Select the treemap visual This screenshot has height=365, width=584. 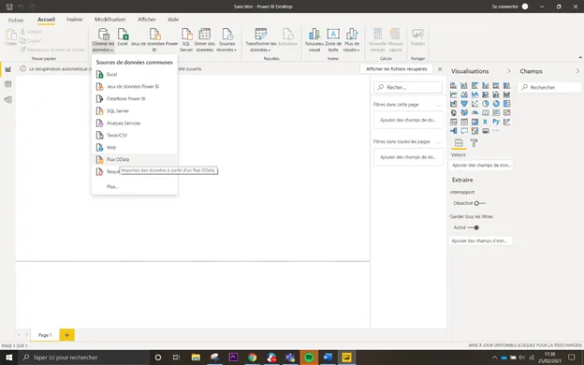pos(506,104)
